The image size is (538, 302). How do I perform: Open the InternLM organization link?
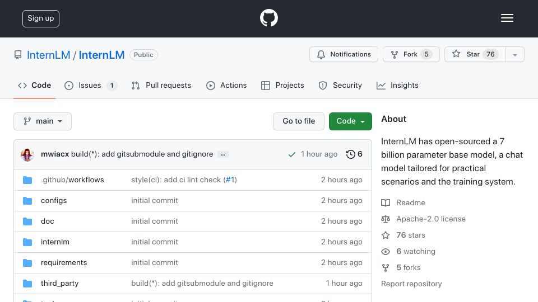pyautogui.click(x=48, y=55)
